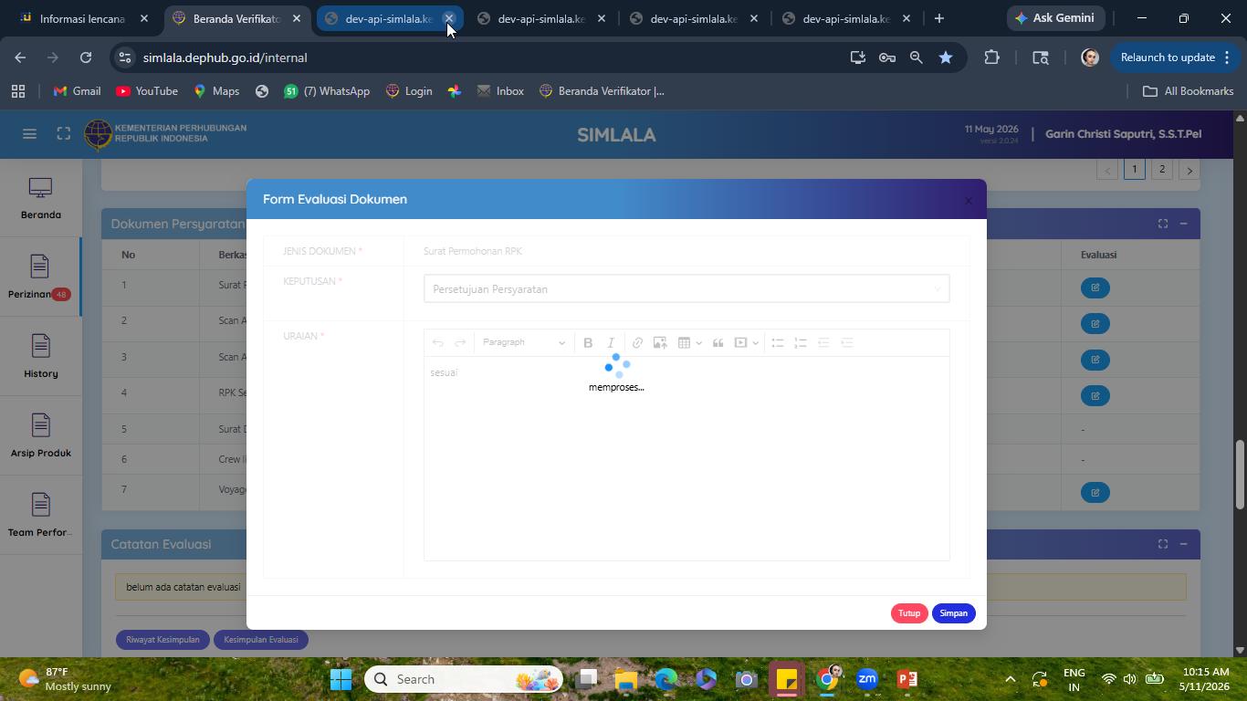Open the Paragraph heading dropdown
The image size is (1247, 701).
coord(524,342)
